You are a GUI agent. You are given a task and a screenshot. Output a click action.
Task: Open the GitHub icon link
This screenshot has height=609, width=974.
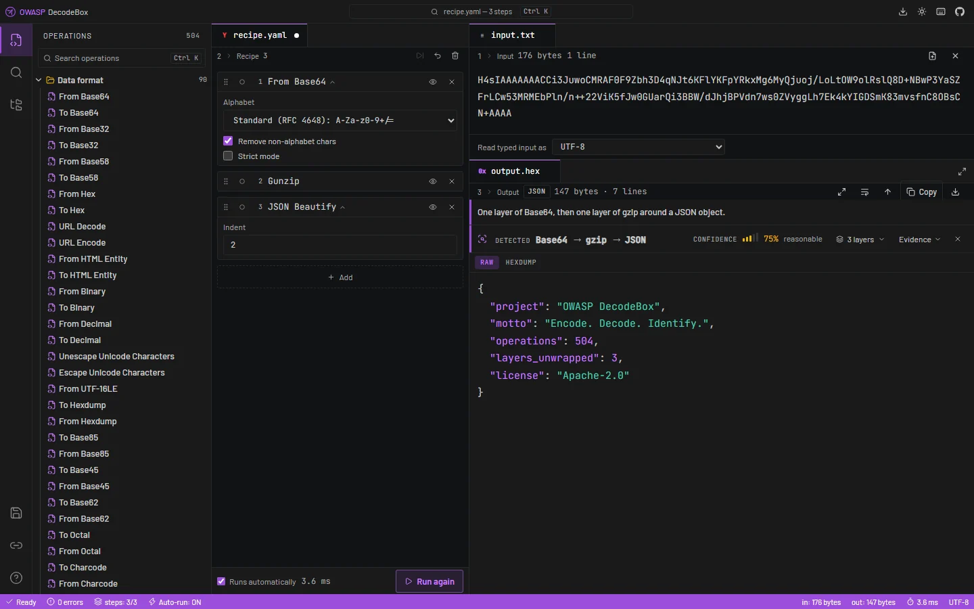[x=960, y=12]
